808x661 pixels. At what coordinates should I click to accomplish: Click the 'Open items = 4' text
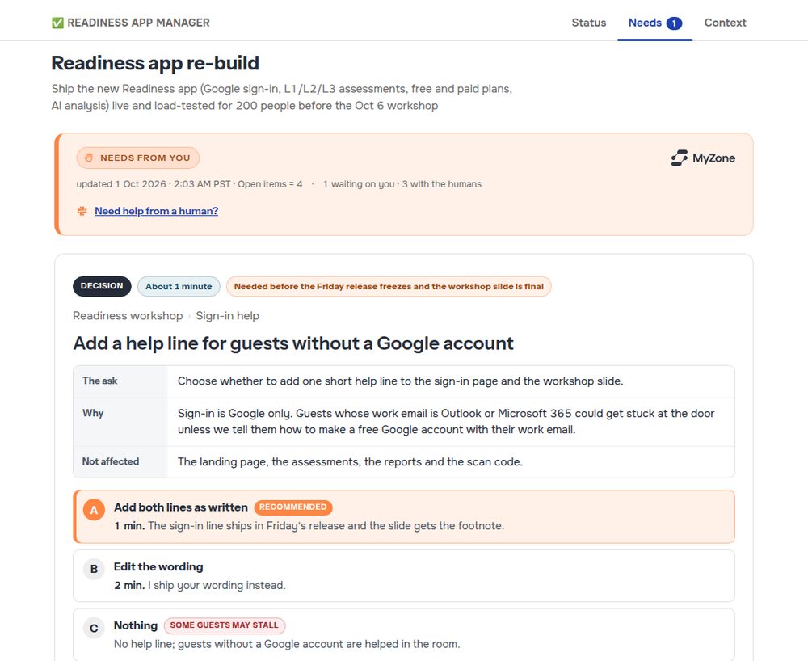270,184
